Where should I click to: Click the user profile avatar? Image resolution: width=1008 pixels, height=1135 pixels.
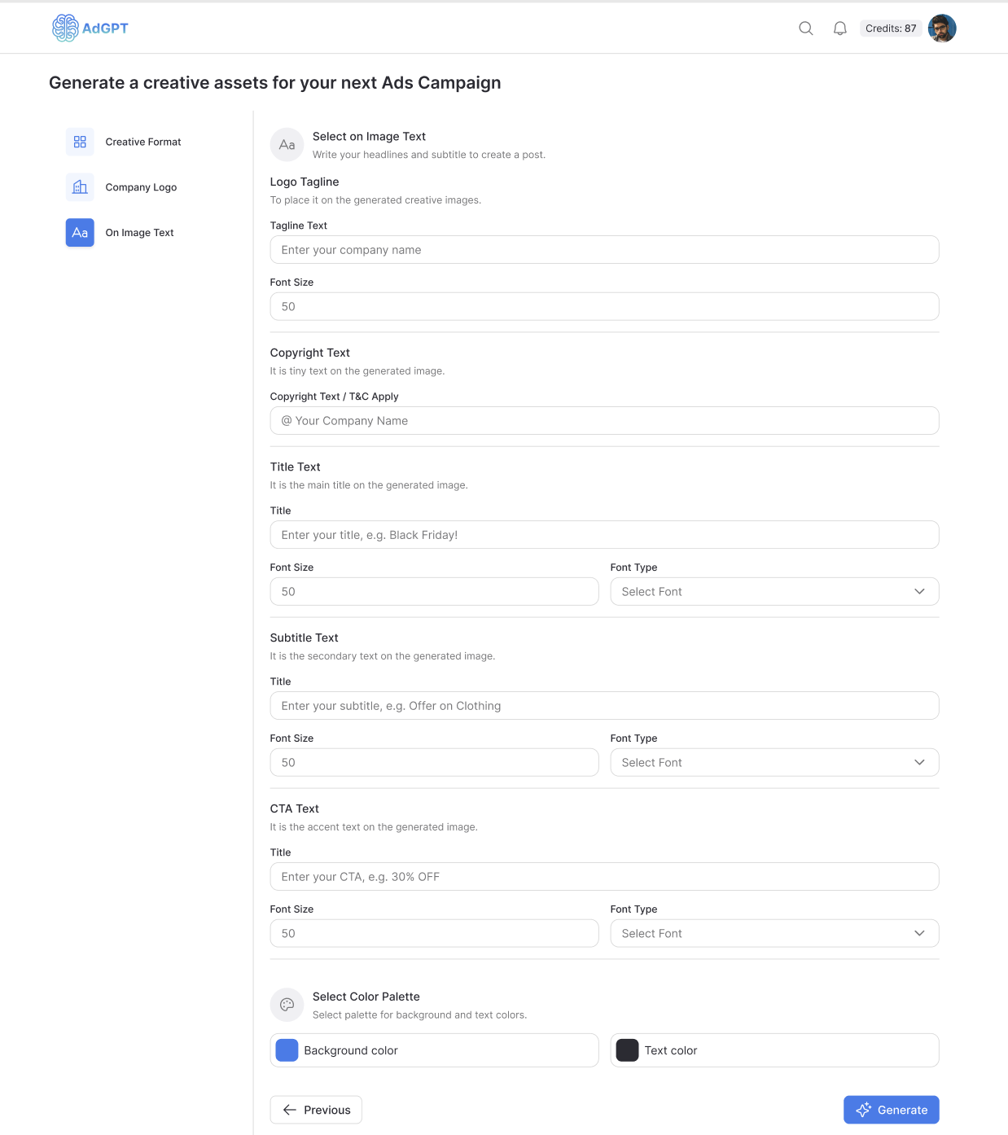pyautogui.click(x=942, y=28)
